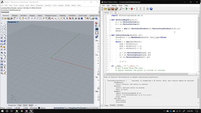The height and width of the screenshot is (113, 201).
Task: Click Save disk icon in Rhino Standard toolbar
Action: 8,19
